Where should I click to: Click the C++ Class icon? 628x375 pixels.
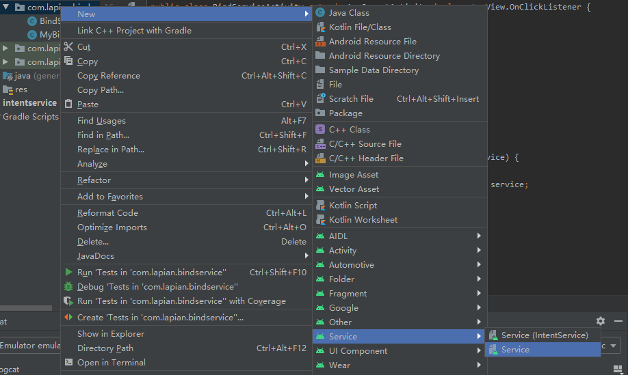coord(320,130)
